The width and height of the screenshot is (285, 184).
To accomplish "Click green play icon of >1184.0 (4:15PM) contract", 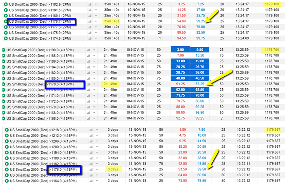I will tap(4, 67).
